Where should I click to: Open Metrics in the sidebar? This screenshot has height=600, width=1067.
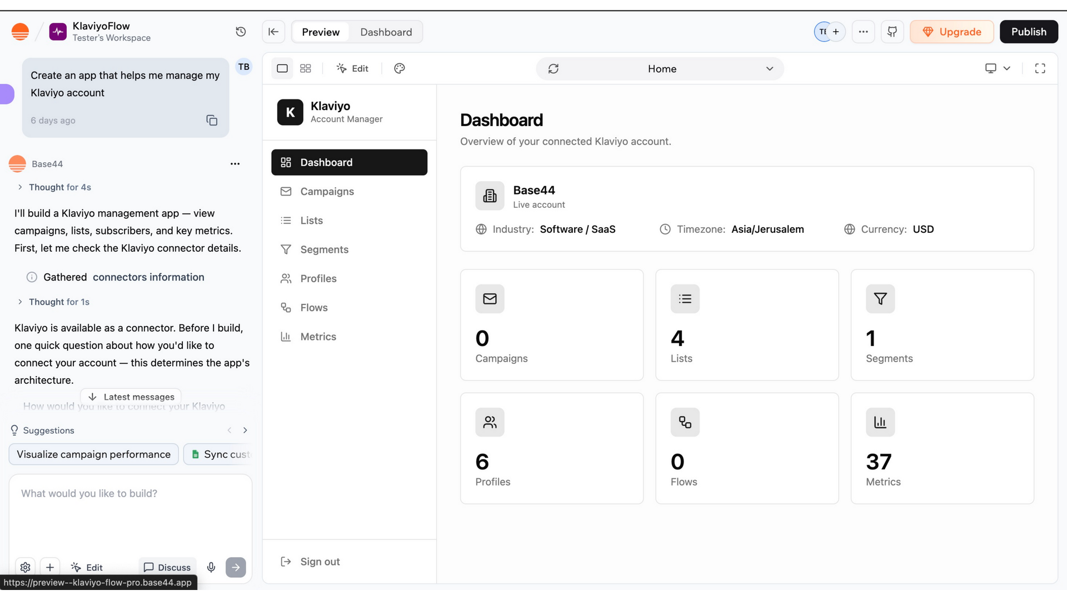349,337
